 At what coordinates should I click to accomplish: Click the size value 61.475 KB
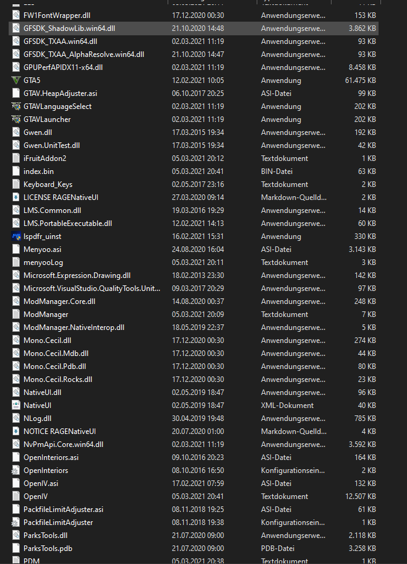pyautogui.click(x=361, y=80)
